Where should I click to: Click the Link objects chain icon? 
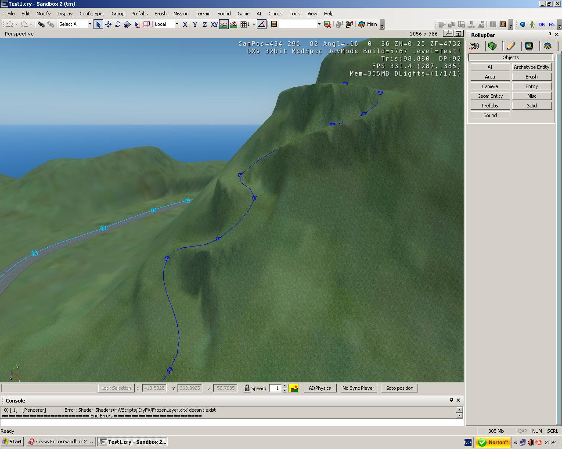(41, 24)
